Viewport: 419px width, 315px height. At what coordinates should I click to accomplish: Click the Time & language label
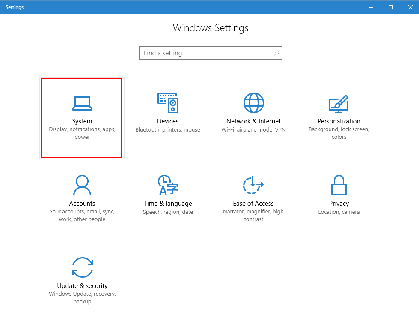click(x=168, y=204)
